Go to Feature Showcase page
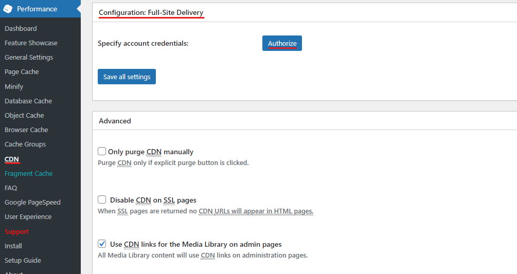Image resolution: width=517 pixels, height=274 pixels. [x=31, y=43]
